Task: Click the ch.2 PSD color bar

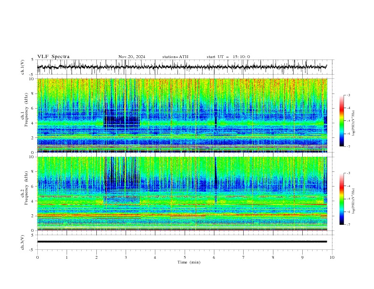Action: [341, 199]
